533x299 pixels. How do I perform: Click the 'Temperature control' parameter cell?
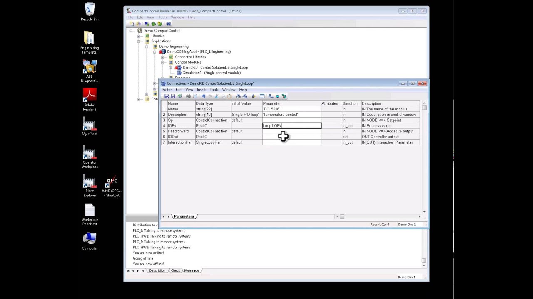point(292,115)
